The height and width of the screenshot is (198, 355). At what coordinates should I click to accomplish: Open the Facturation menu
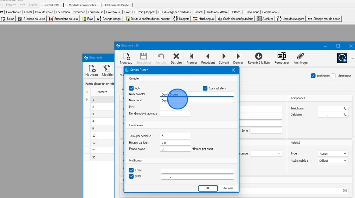tap(63, 12)
